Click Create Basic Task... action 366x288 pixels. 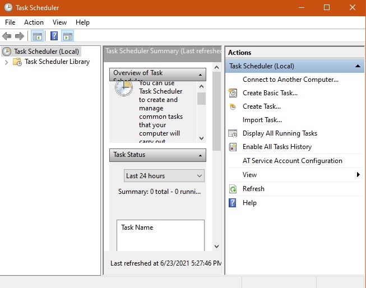[x=270, y=93]
